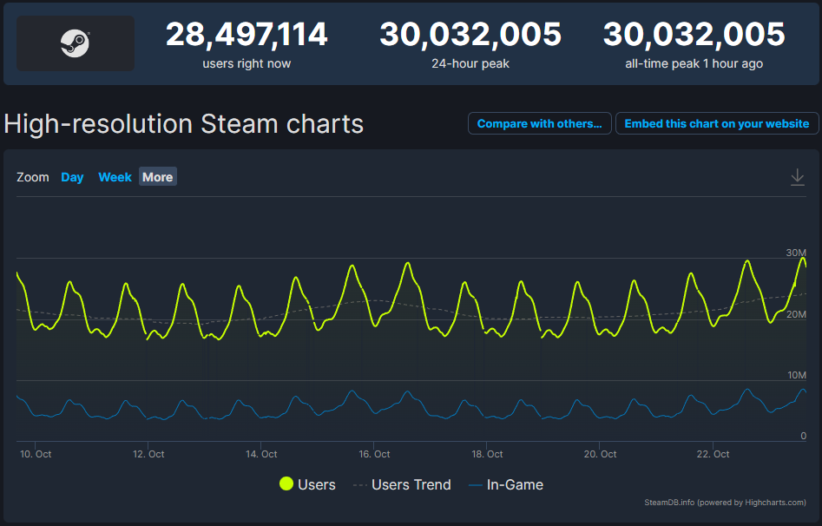This screenshot has height=526, width=822.
Task: Download the chart using the arrow icon
Action: [798, 177]
